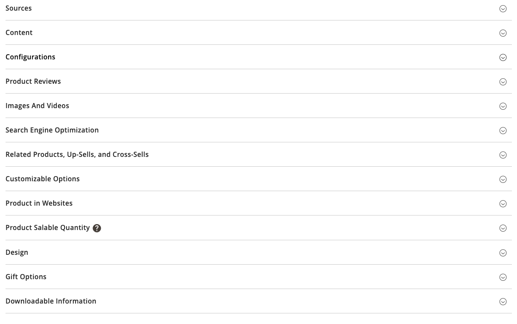Image resolution: width=517 pixels, height=324 pixels.
Task: Select the Product Reviews section heading
Action: [33, 81]
